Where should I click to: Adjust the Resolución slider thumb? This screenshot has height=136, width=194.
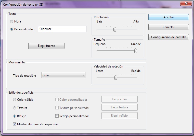(115, 29)
